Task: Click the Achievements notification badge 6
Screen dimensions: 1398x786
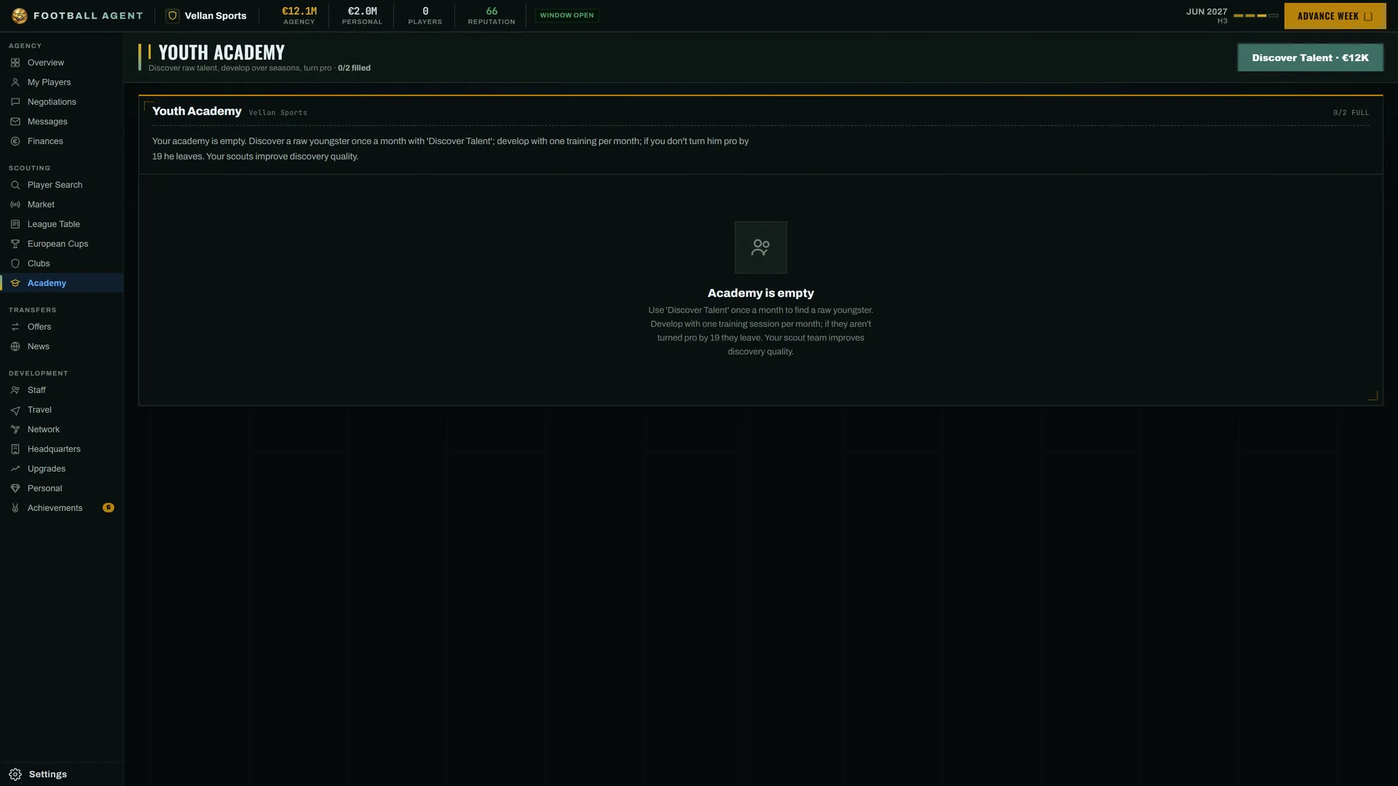Action: [x=108, y=507]
